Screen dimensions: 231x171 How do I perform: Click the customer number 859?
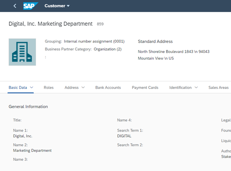pyautogui.click(x=100, y=24)
